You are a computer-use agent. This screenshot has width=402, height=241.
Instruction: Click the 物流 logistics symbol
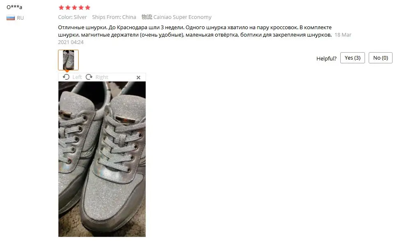point(146,17)
